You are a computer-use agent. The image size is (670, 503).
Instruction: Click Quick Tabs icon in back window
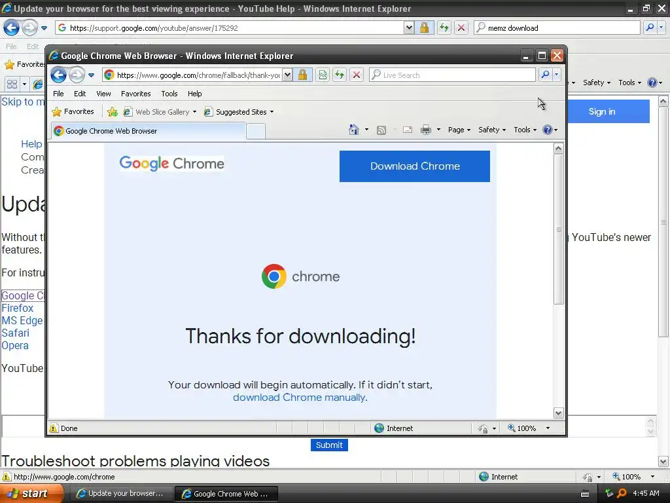coord(12,84)
